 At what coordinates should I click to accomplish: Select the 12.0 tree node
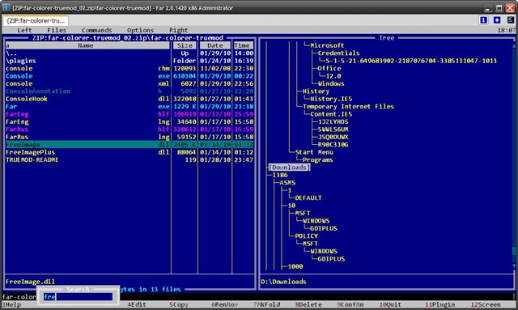(333, 76)
